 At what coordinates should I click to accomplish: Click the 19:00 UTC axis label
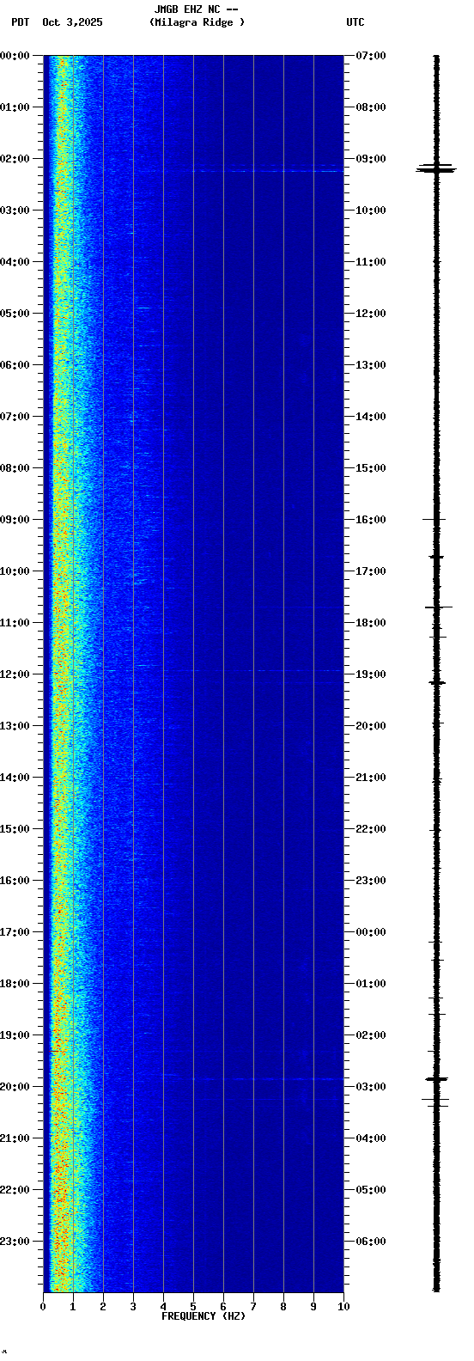pos(371,674)
